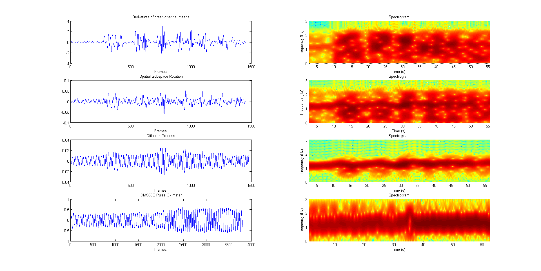
Task: Select the '0.04' y-axis tick label
Action: coord(65,140)
